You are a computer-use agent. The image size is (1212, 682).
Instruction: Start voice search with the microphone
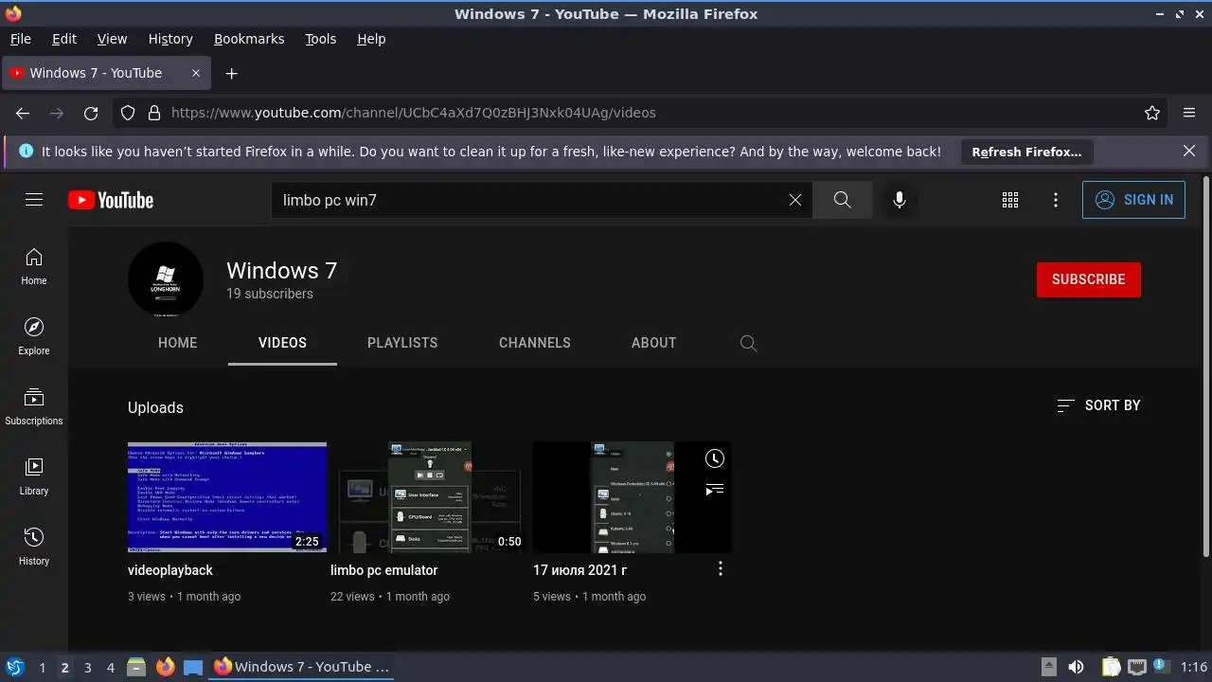click(900, 200)
